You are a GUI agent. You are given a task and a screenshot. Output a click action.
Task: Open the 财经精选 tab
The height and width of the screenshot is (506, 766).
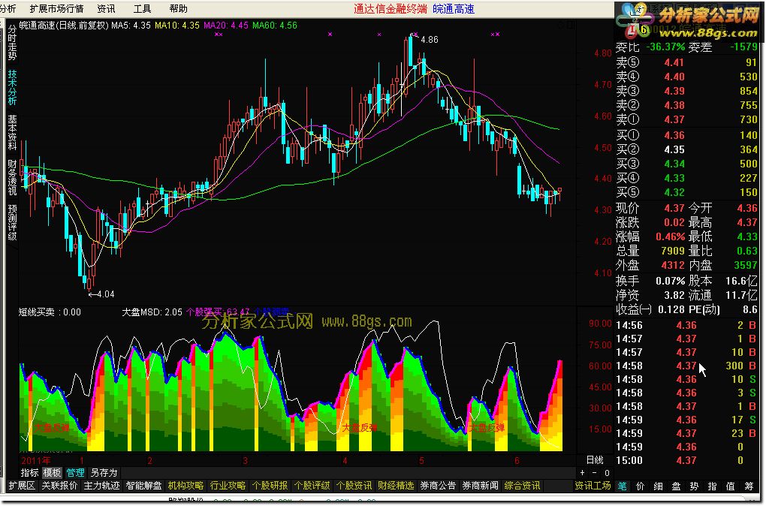[396, 486]
